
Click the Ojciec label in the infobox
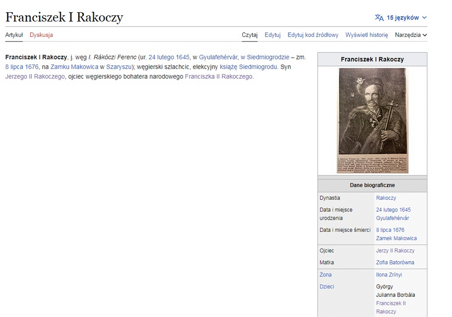point(327,251)
